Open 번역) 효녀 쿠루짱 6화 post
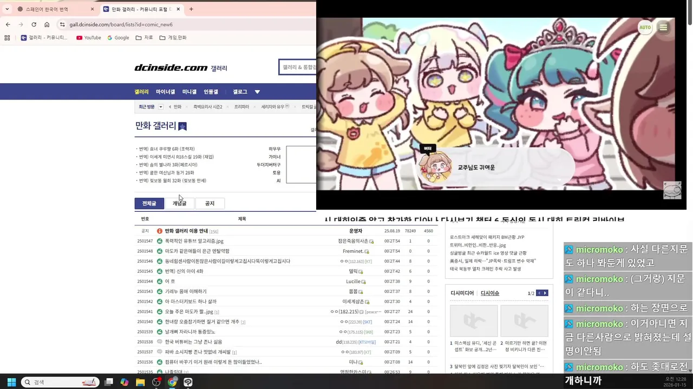The image size is (693, 389). click(x=167, y=149)
